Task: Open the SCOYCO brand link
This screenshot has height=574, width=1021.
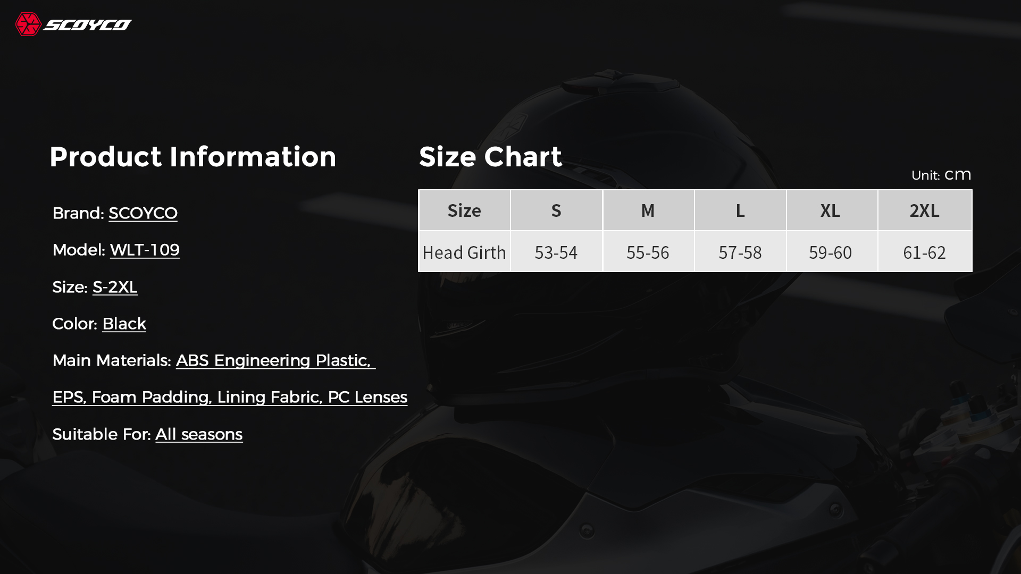Action: coord(143,213)
